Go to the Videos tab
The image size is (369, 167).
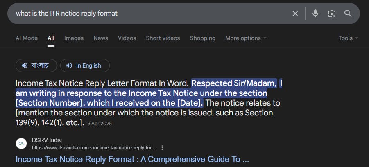127,38
